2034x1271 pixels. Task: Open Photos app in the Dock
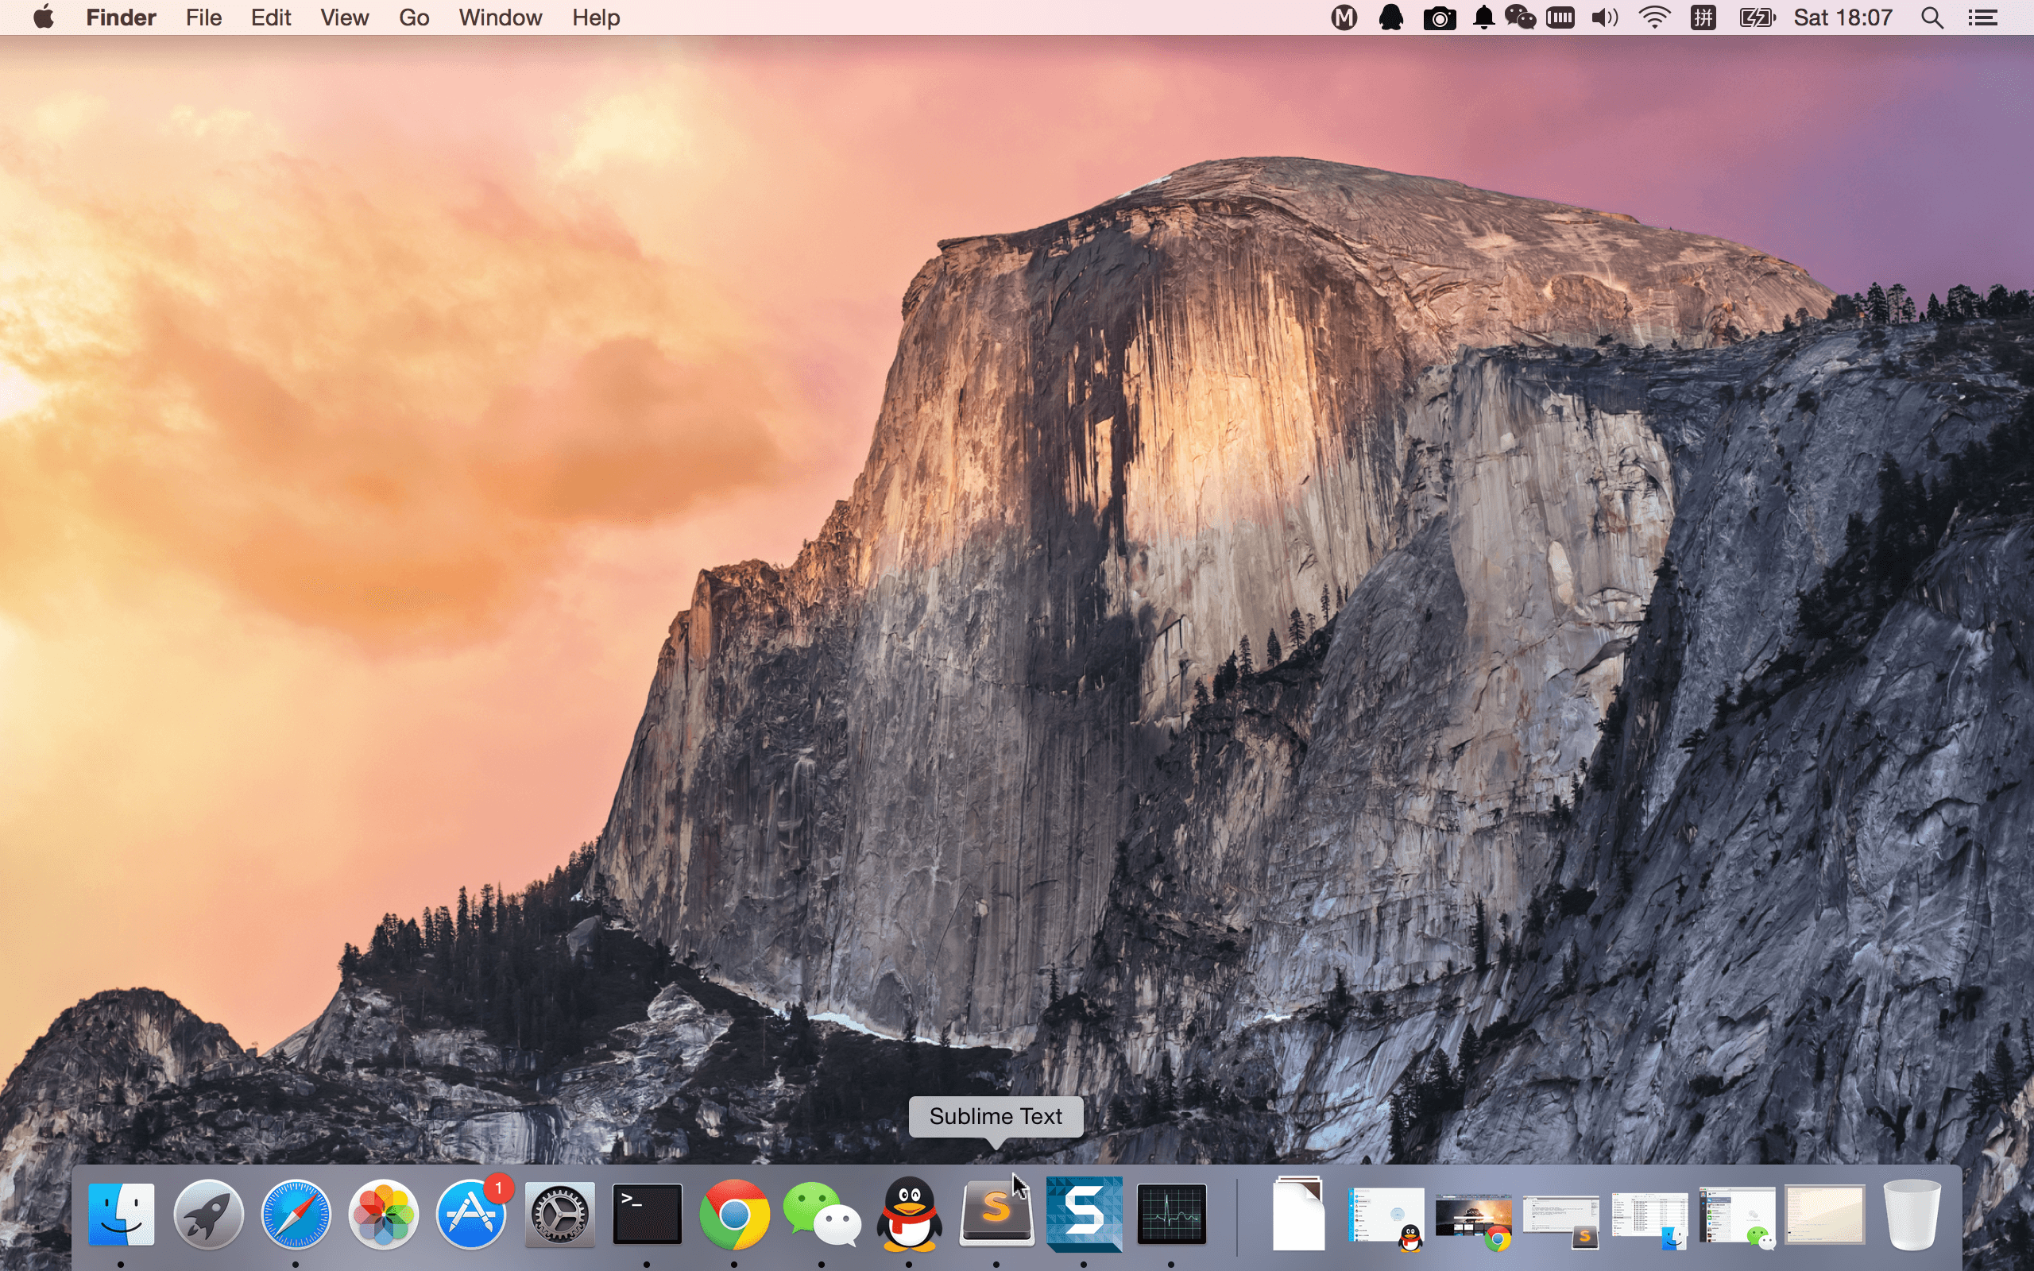[x=383, y=1214]
